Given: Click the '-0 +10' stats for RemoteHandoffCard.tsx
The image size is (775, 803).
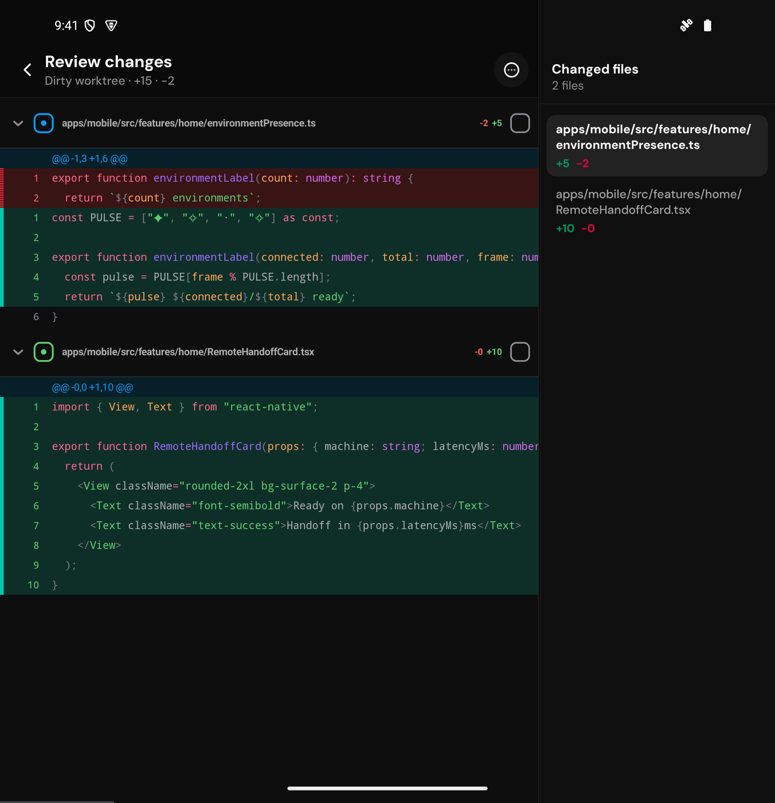Looking at the screenshot, I should point(488,352).
